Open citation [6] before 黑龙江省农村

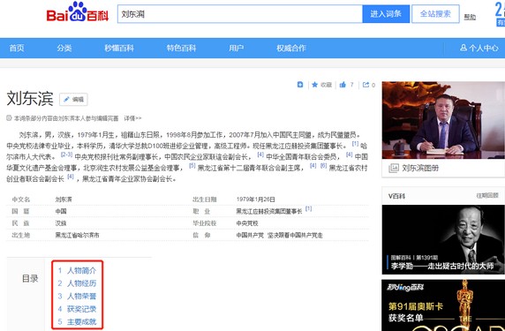[x=323, y=166]
